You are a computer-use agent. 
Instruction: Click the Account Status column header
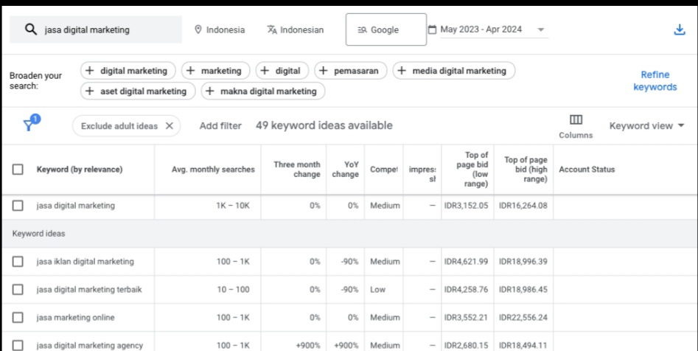click(x=587, y=170)
